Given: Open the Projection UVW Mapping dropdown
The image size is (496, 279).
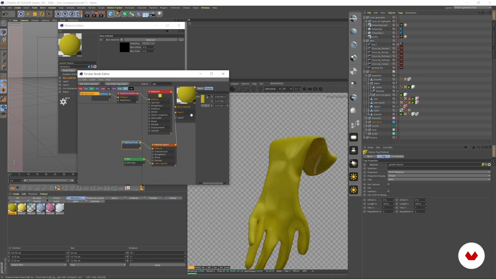Looking at the screenshot, I should pyautogui.click(x=438, y=172).
